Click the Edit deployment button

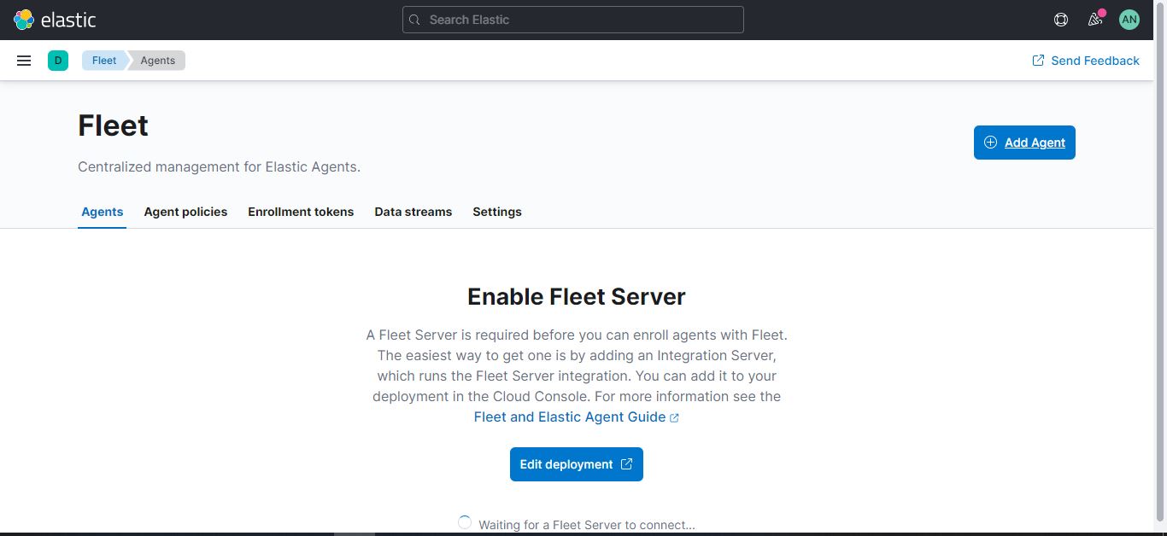pos(577,464)
